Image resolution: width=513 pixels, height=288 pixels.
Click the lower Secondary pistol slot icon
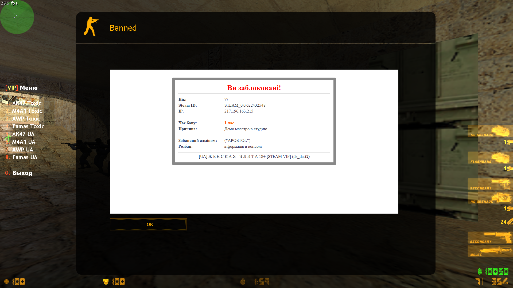pos(490,238)
